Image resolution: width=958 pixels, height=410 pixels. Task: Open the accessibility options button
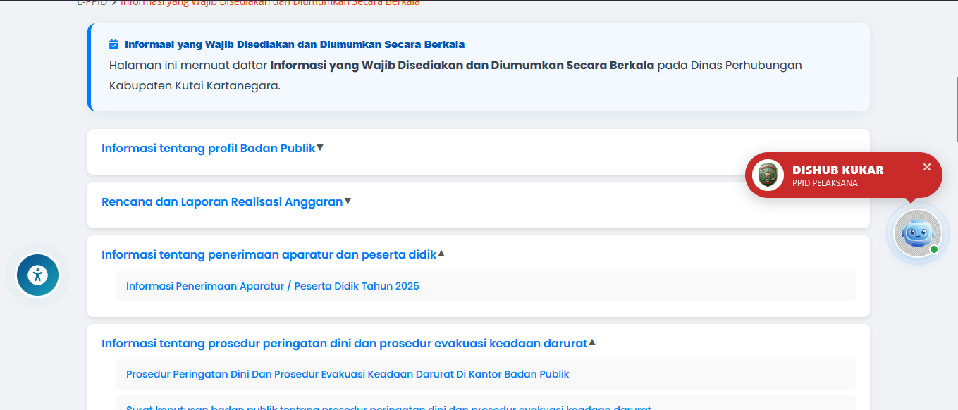click(37, 275)
